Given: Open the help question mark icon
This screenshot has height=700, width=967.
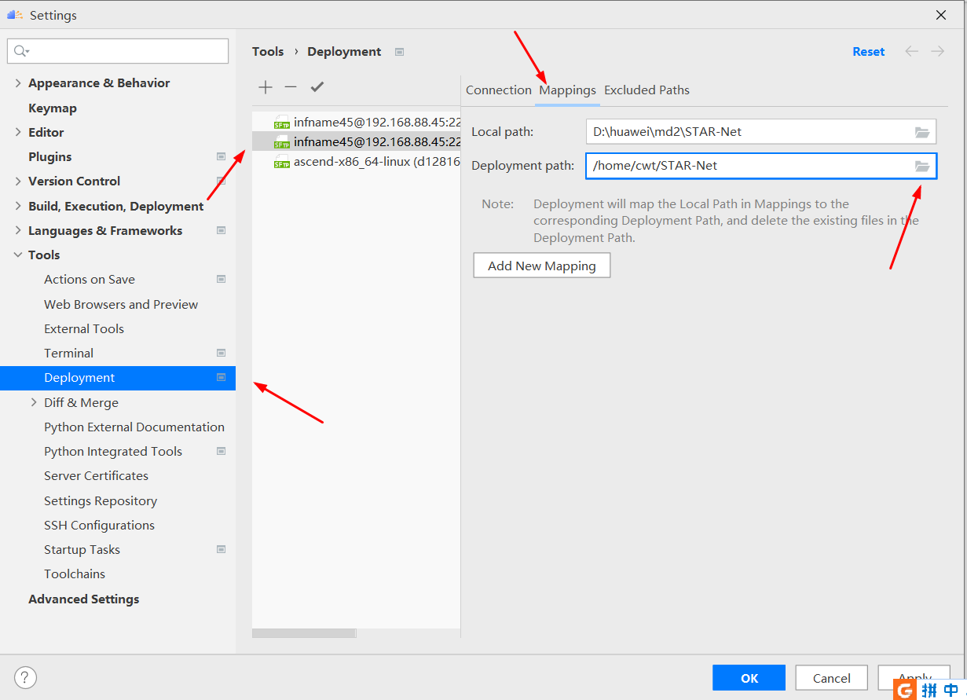Looking at the screenshot, I should 25,677.
